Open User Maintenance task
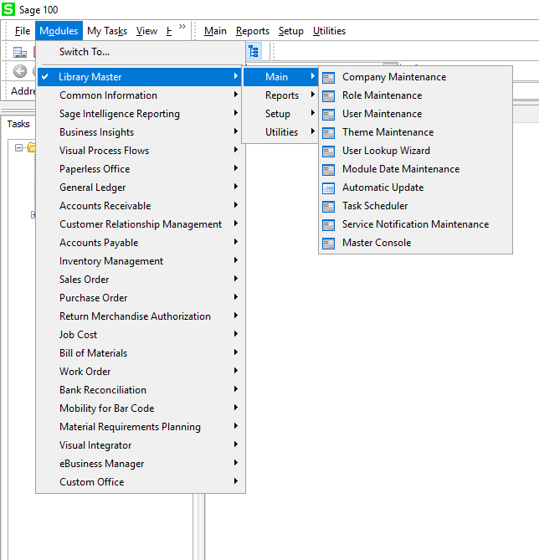Viewport: 539px width, 560px height. pyautogui.click(x=415, y=114)
